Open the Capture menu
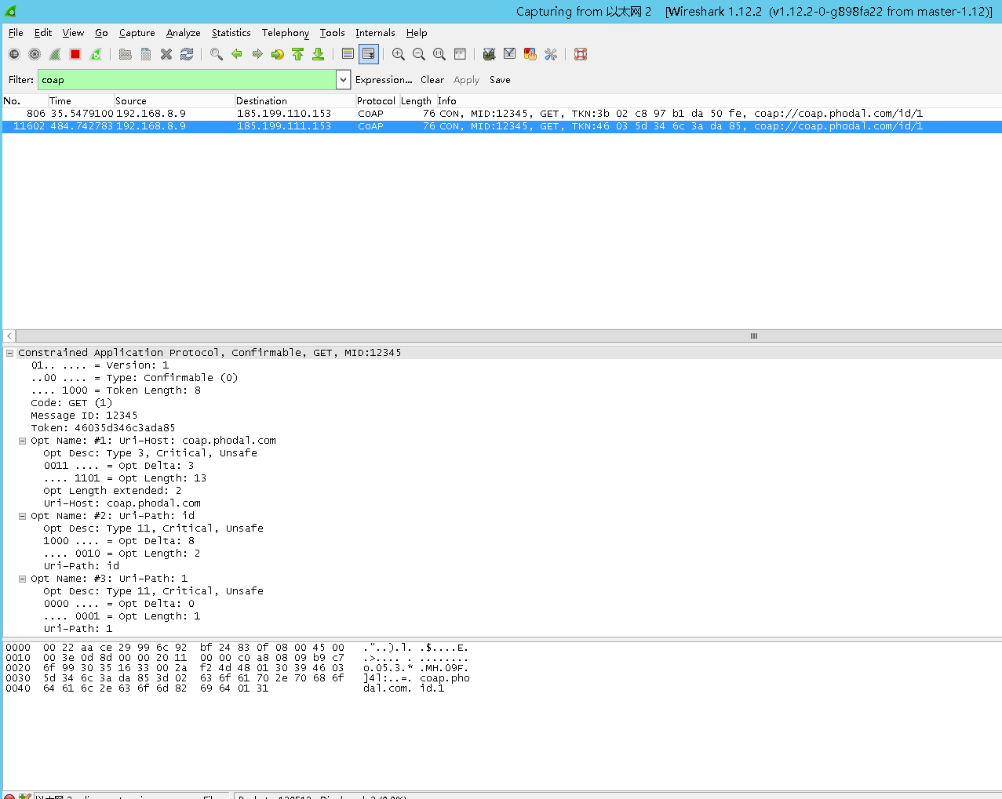The height and width of the screenshot is (799, 1002). pos(137,33)
